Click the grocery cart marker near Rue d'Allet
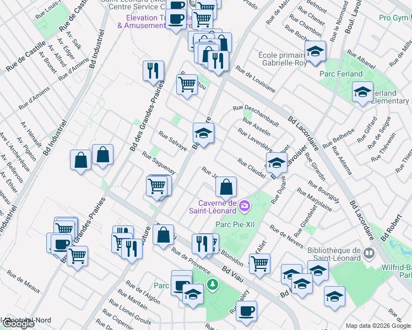Screen dimensions: 412x330 [x=259, y=265]
